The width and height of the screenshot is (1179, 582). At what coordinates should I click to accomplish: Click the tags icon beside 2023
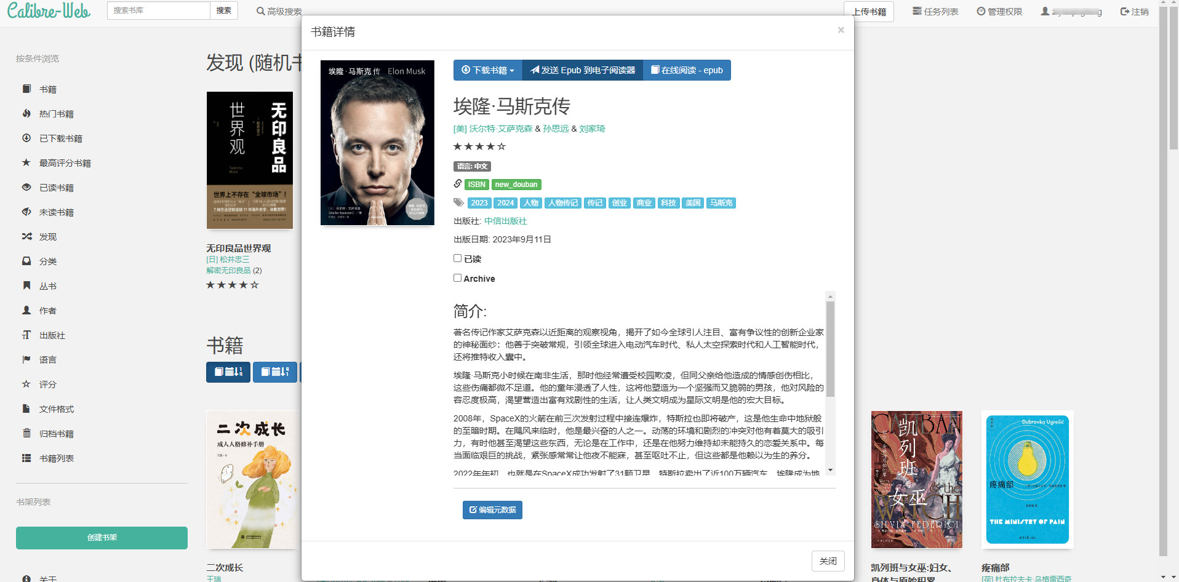pos(458,202)
